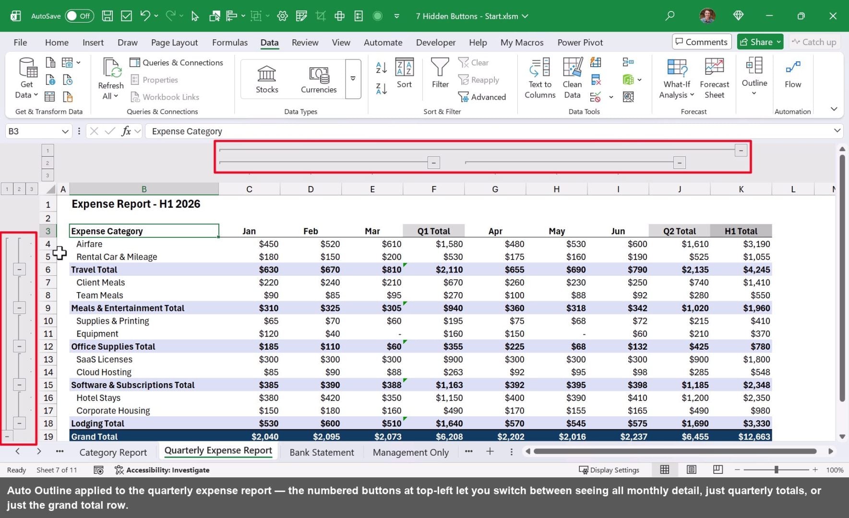Expand the Outline dropdown
The image size is (849, 518).
coord(754,78)
